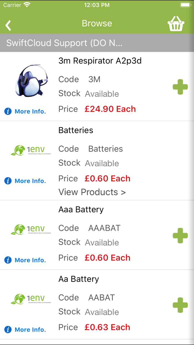This screenshot has height=345, width=194.
Task: Open the 1env logo on Batteries item
Action: point(31,150)
